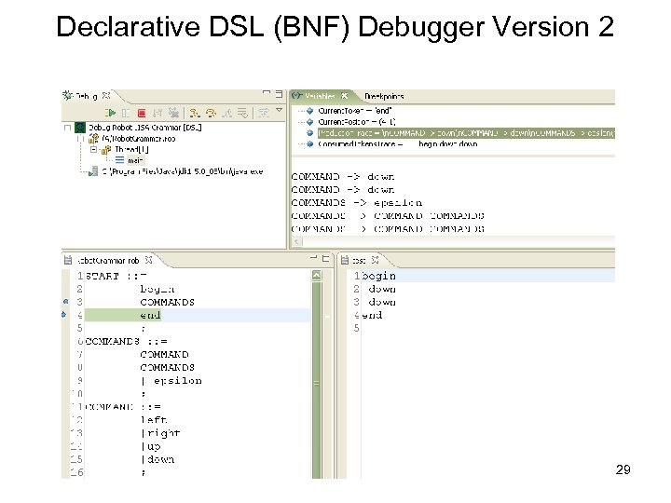671x503 pixels.
Task: Click 'begin' on dsl line 1
Action: click(x=378, y=277)
